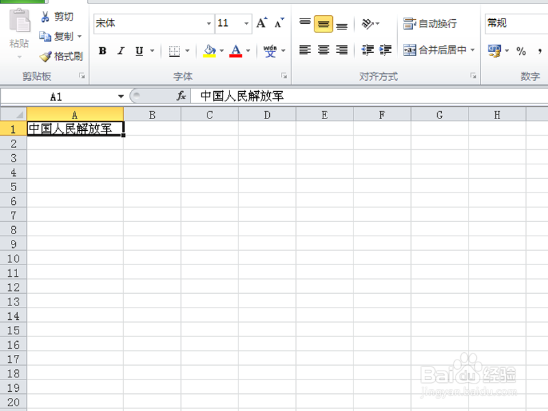Open font color dropdown arrow

tap(248, 51)
